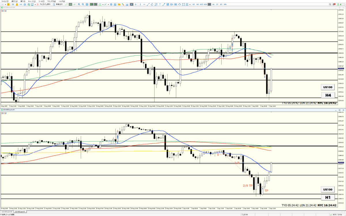Select the Fibonacci retracement tool
Image resolution: width=346 pixels, height=216 pixels.
pyautogui.click(x=156, y=5)
